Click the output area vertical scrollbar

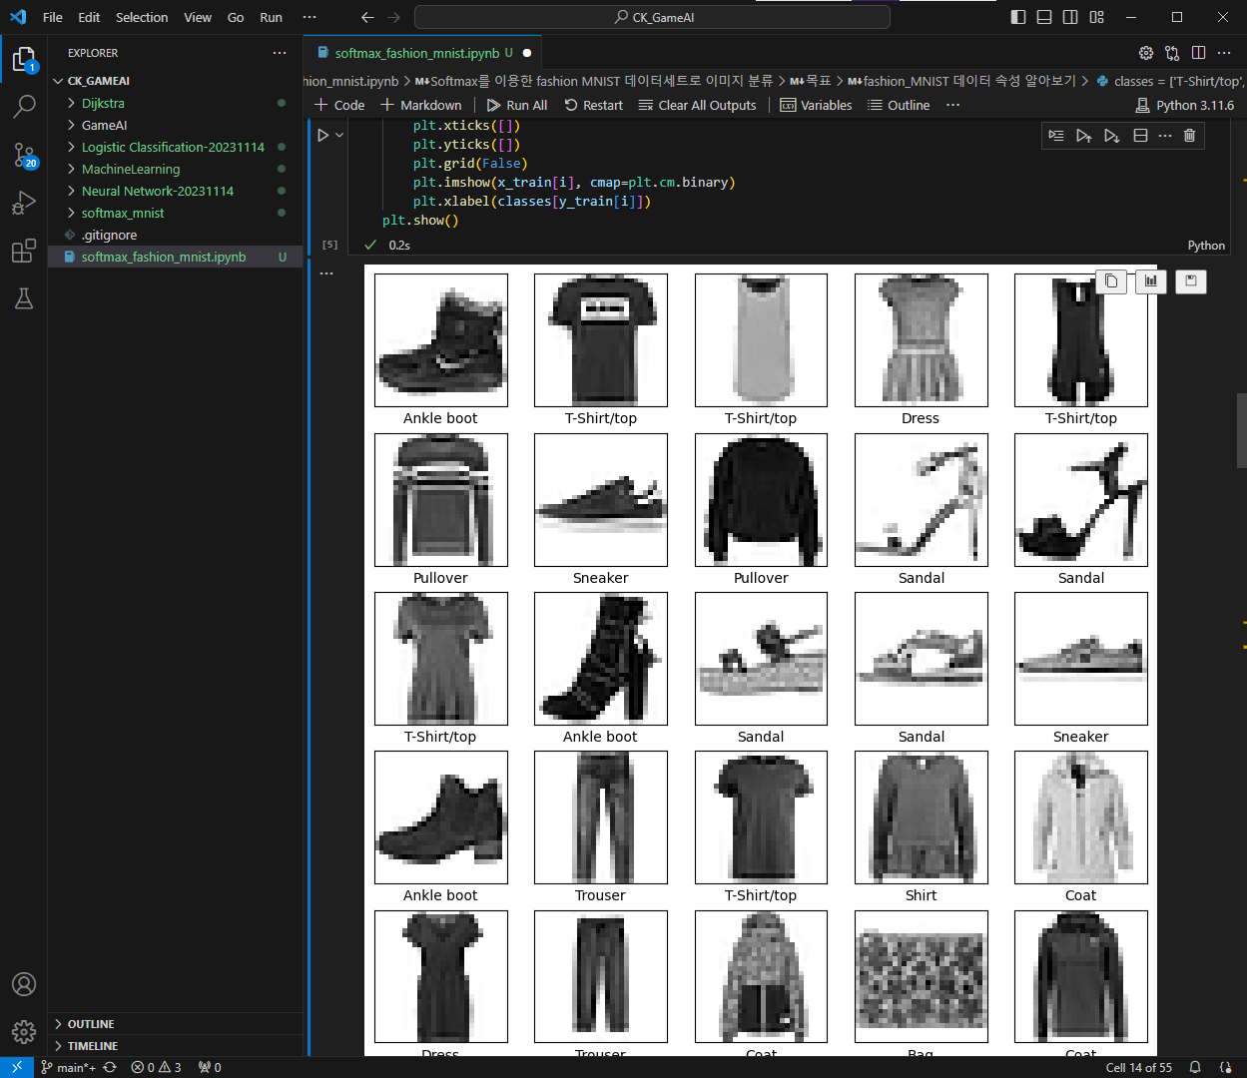(1241, 429)
